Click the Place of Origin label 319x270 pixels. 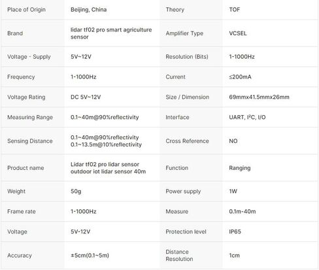tap(26, 10)
